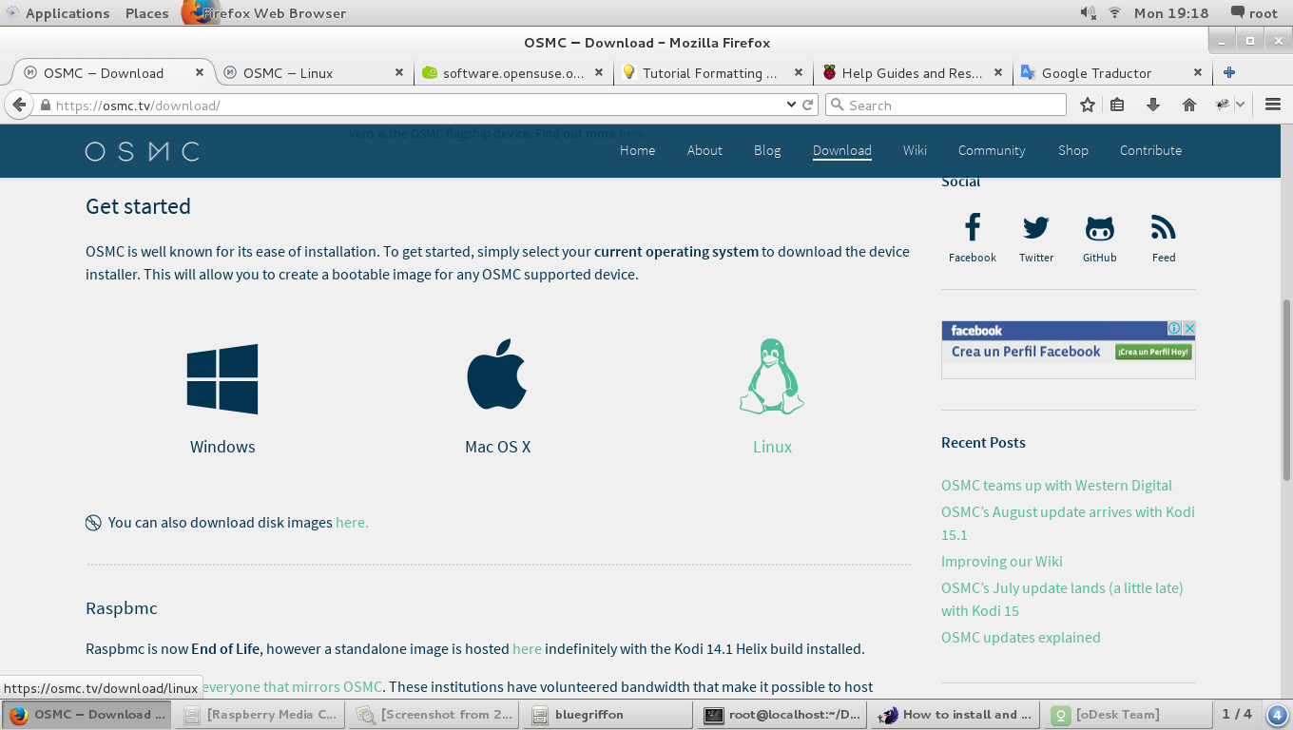Click the workspace switcher badge in taskbar
This screenshot has height=730, width=1293.
coord(1278,715)
